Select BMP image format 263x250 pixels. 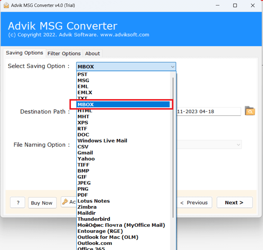pos(124,171)
